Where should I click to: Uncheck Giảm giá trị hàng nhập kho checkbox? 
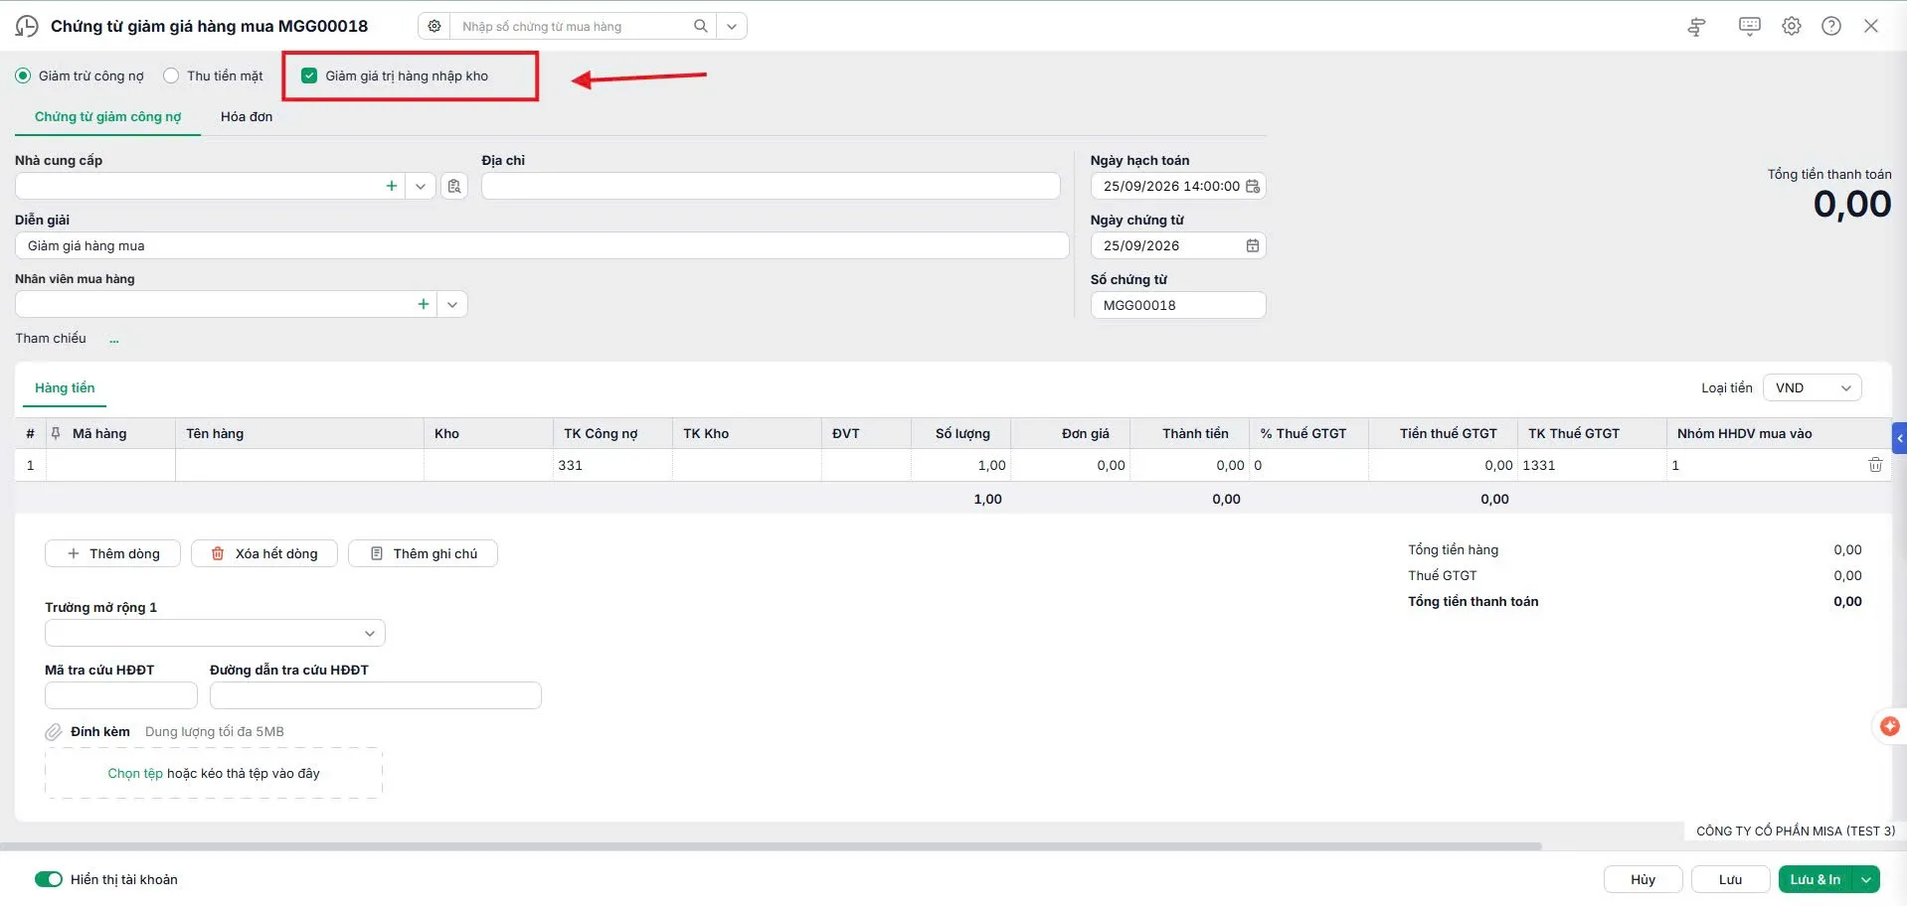point(309,75)
